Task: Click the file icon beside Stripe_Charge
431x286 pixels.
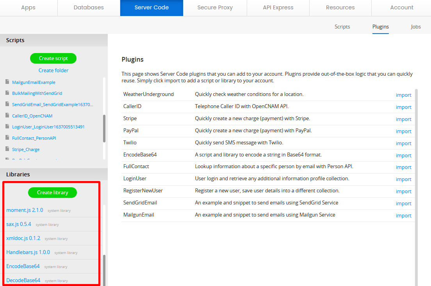Action: [7, 149]
